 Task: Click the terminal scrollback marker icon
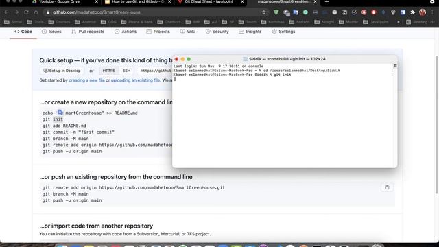pyautogui.click(x=395, y=66)
